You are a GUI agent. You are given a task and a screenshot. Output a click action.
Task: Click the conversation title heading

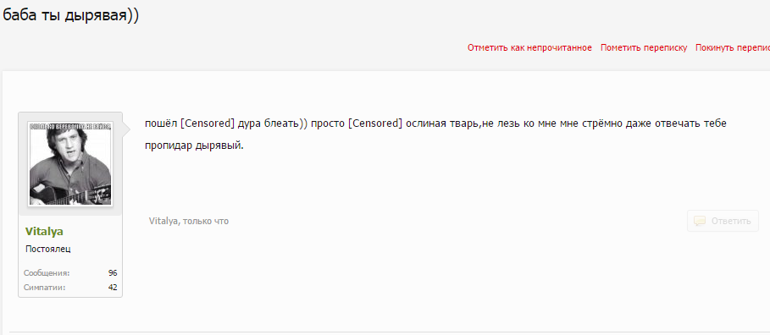point(70,15)
